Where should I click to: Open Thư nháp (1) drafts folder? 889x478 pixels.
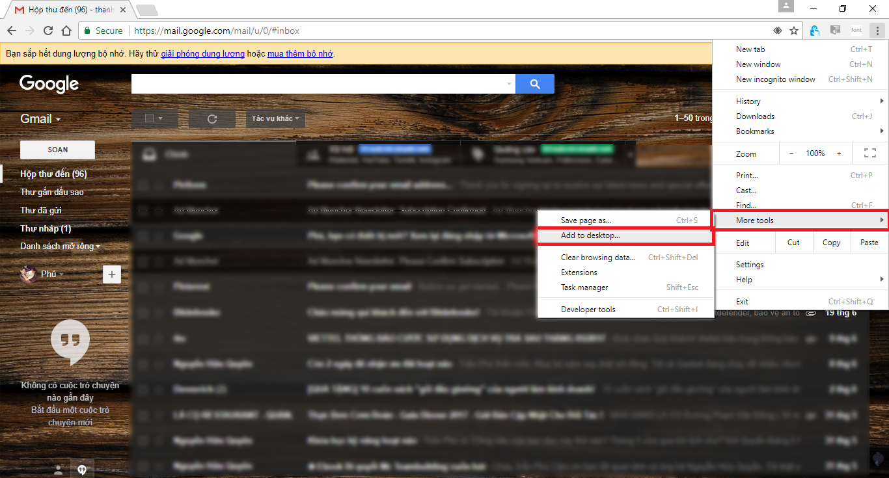click(46, 228)
